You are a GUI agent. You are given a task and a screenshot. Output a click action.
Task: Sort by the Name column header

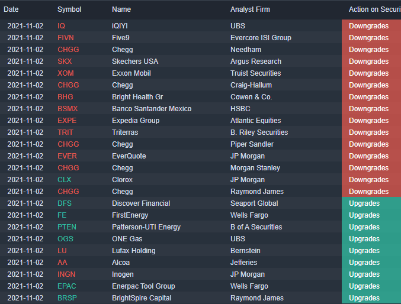pos(121,9)
